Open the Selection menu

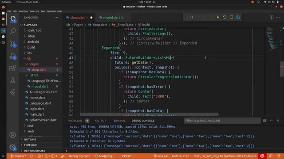point(23,11)
